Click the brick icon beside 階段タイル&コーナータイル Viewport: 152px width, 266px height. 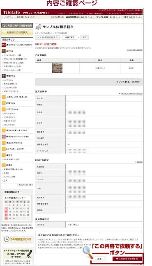[4, 136]
